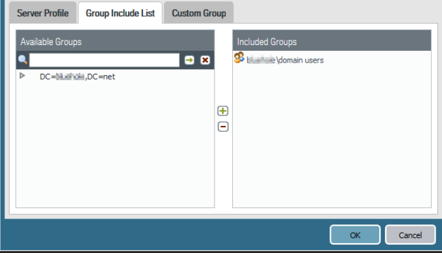Click the users icon beside domain users
442x253 pixels.
239,57
